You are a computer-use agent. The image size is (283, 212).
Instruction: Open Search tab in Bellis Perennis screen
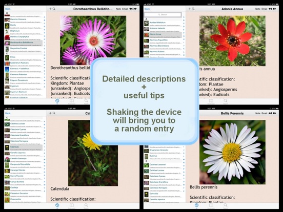click(x=226, y=205)
